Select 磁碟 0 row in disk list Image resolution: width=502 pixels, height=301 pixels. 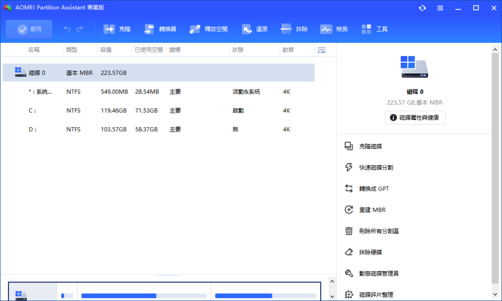[159, 73]
